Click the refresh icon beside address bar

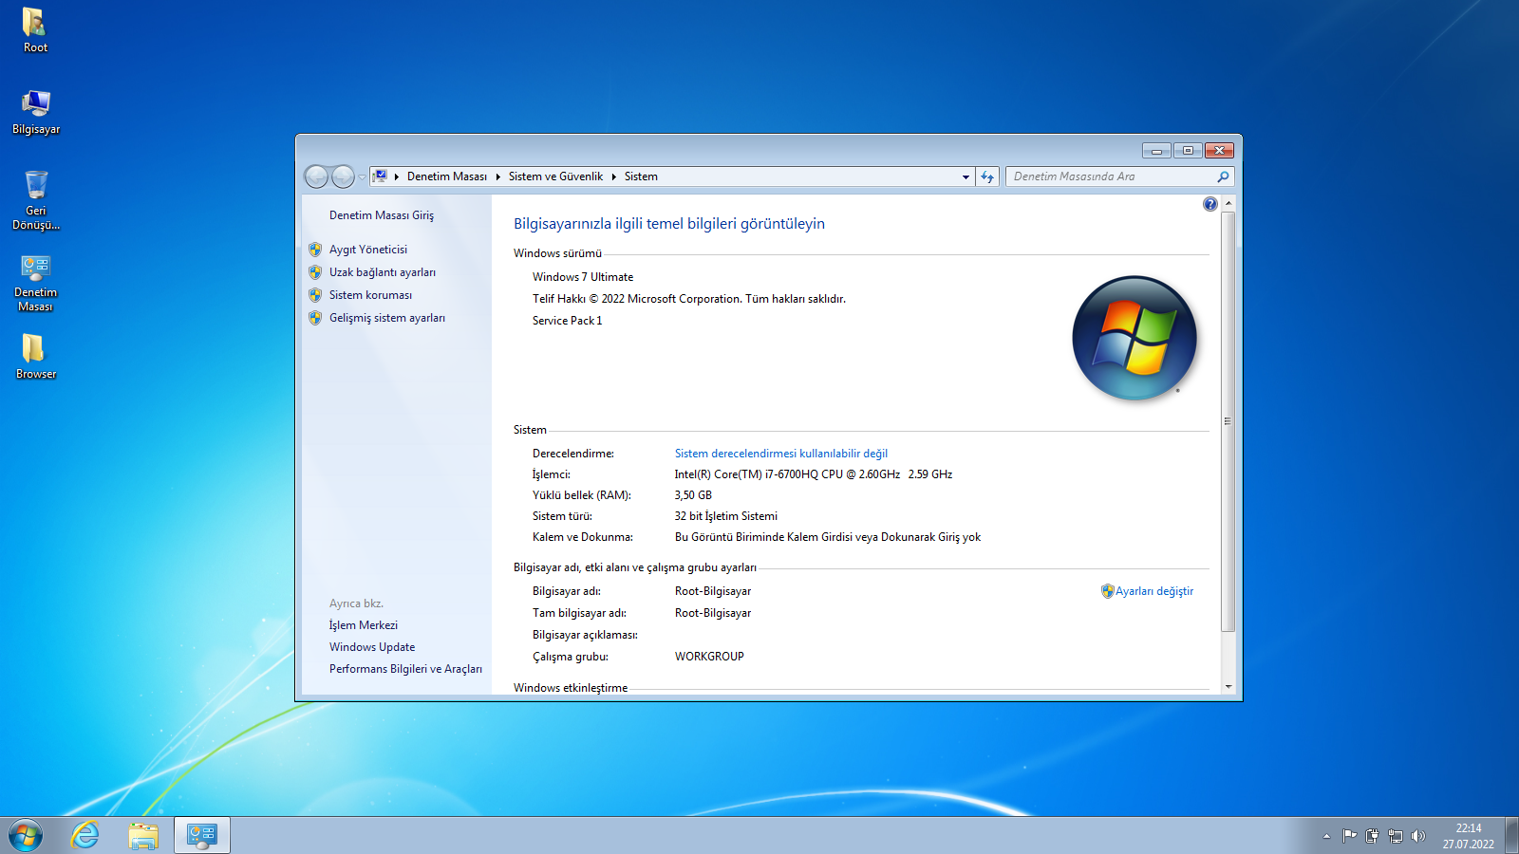(987, 176)
